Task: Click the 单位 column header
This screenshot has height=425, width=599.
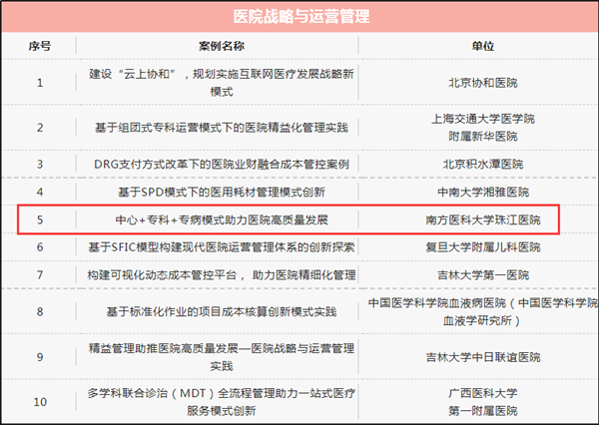Action: pos(483,46)
